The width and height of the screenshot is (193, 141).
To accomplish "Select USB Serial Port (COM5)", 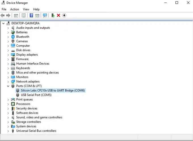I will click(36, 95).
